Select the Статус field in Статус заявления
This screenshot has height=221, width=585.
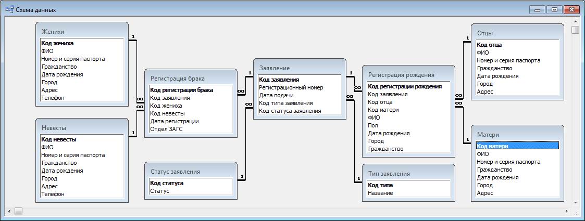pyautogui.click(x=159, y=191)
